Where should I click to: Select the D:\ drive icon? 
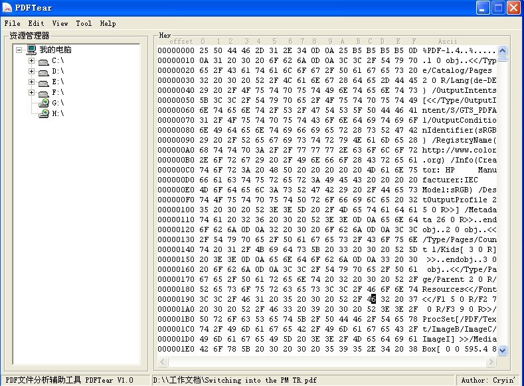[43, 72]
